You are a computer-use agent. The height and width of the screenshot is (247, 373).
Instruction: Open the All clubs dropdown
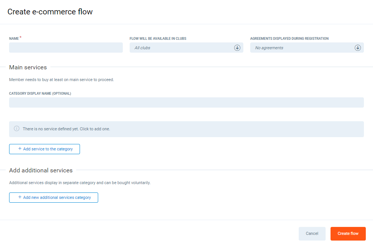(x=182, y=48)
